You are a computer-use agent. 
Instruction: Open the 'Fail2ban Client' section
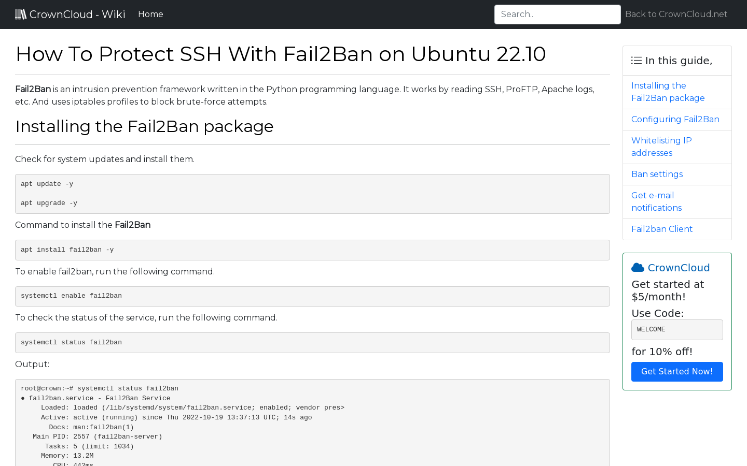662,229
